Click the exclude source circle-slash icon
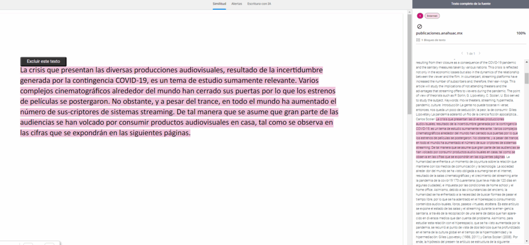 pyautogui.click(x=419, y=26)
